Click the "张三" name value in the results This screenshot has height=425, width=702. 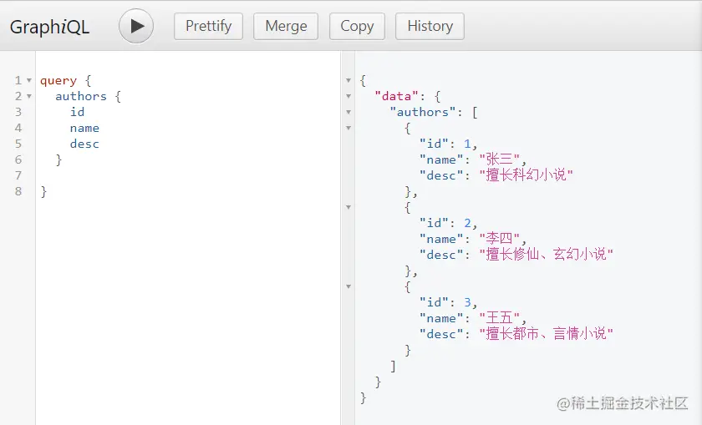[x=500, y=159]
